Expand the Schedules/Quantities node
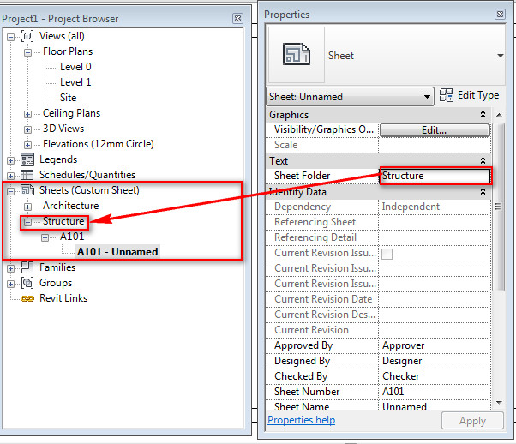Viewport: 516px width, 444px height. (10, 176)
